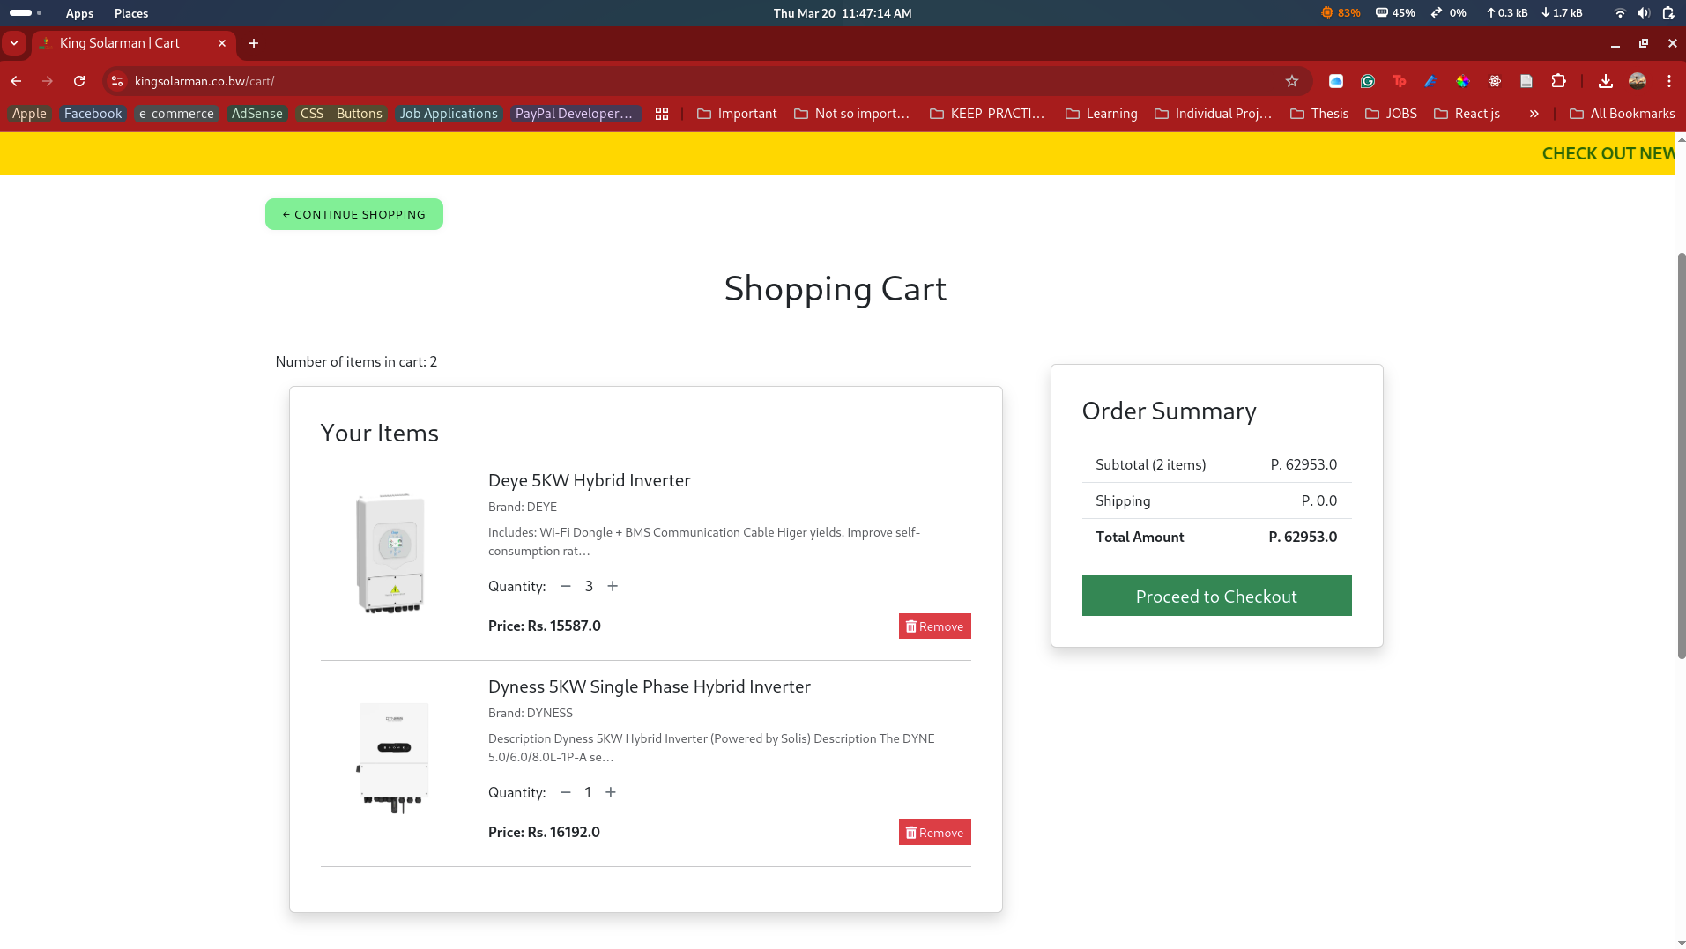
Task: Decrease Deye 5KW Hybrid Inverter quantity
Action: (566, 586)
